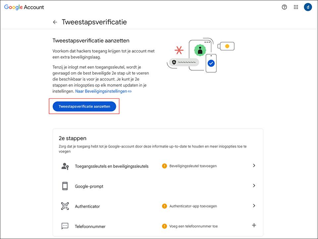The height and width of the screenshot is (239, 318).
Task: Click the plus icon to add Telefoonnummer
Action: pos(254,225)
